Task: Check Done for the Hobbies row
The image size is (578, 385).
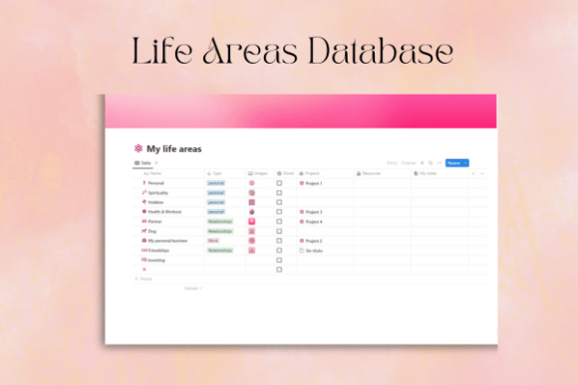Action: click(x=279, y=202)
